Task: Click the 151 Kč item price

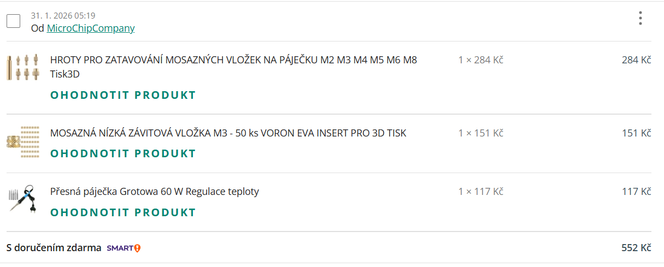Action: point(637,133)
